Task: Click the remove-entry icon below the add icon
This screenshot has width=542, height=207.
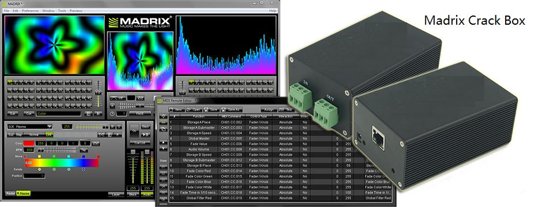Action: click(164, 122)
